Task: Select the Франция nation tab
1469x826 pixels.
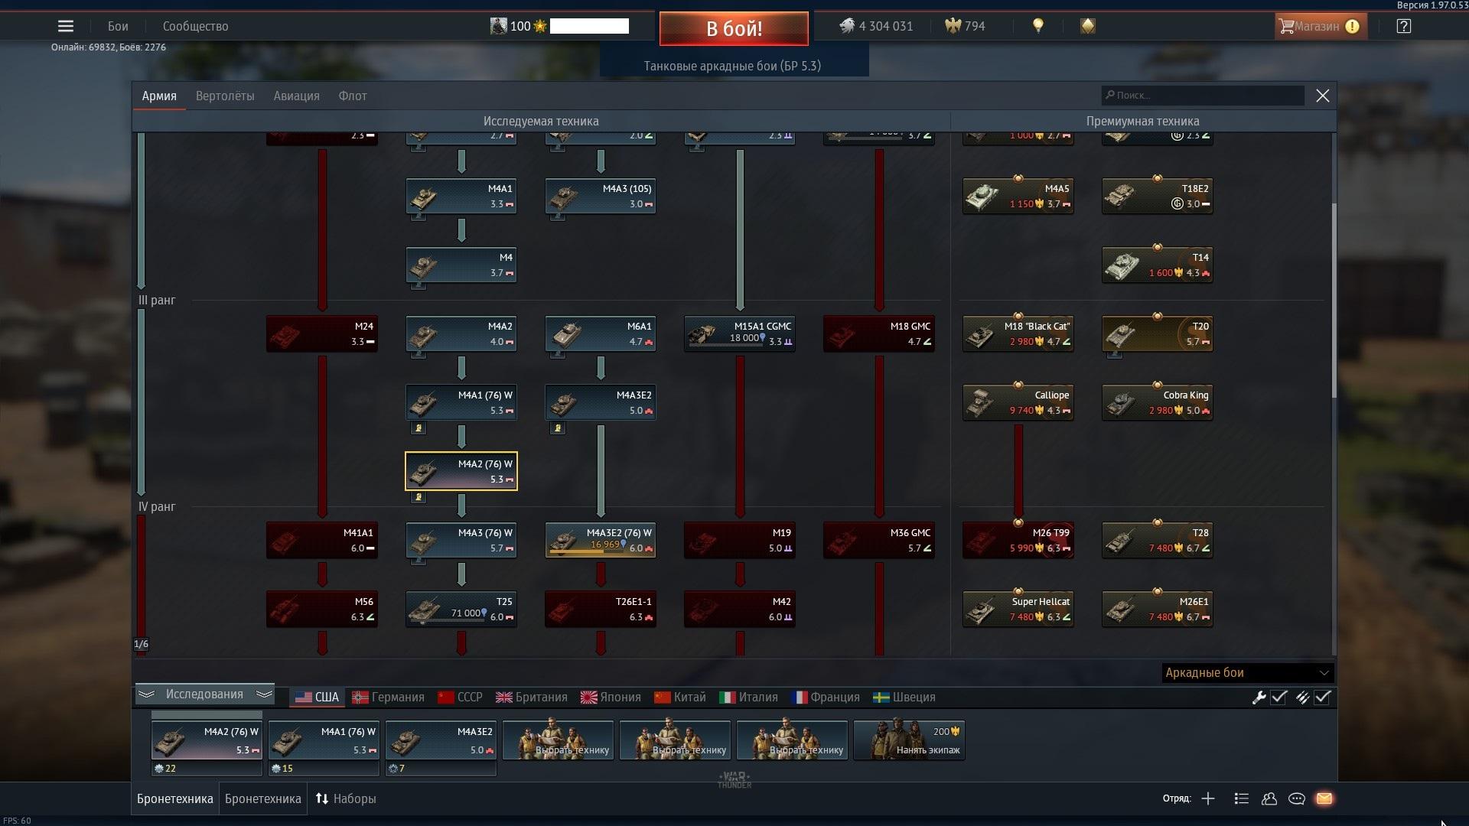Action: (826, 698)
